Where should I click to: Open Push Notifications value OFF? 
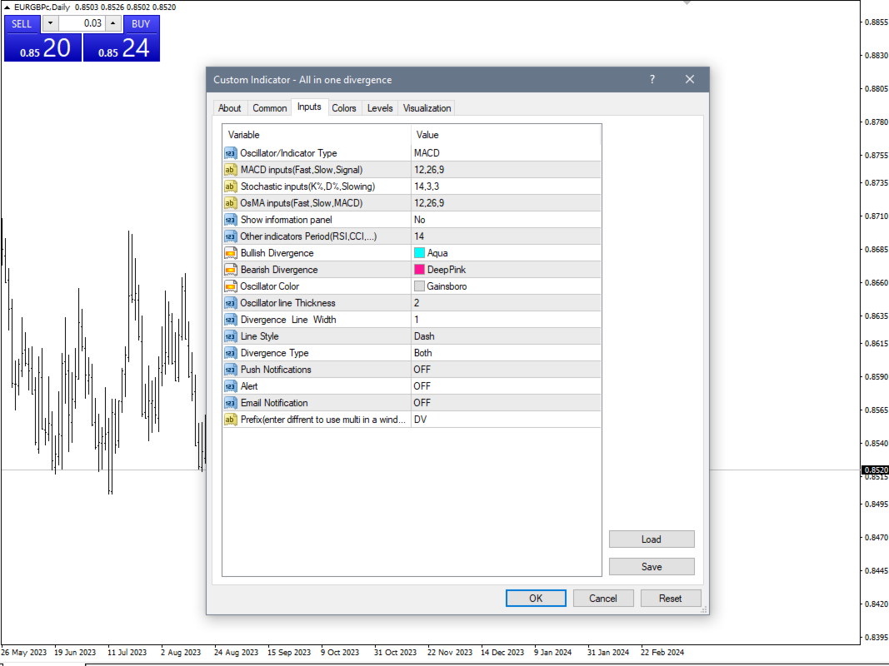(x=506, y=370)
